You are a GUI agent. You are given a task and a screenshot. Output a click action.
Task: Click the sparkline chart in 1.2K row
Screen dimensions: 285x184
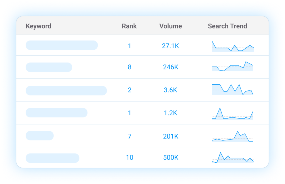point(232,114)
